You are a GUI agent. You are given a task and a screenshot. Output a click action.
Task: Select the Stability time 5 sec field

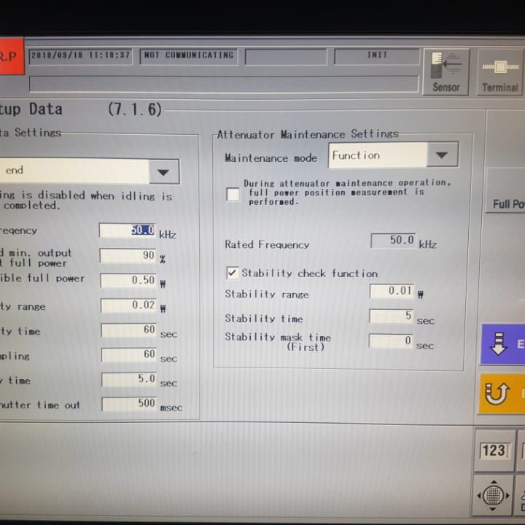click(x=392, y=316)
